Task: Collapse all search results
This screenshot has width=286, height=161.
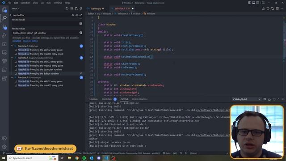Action: (81, 8)
